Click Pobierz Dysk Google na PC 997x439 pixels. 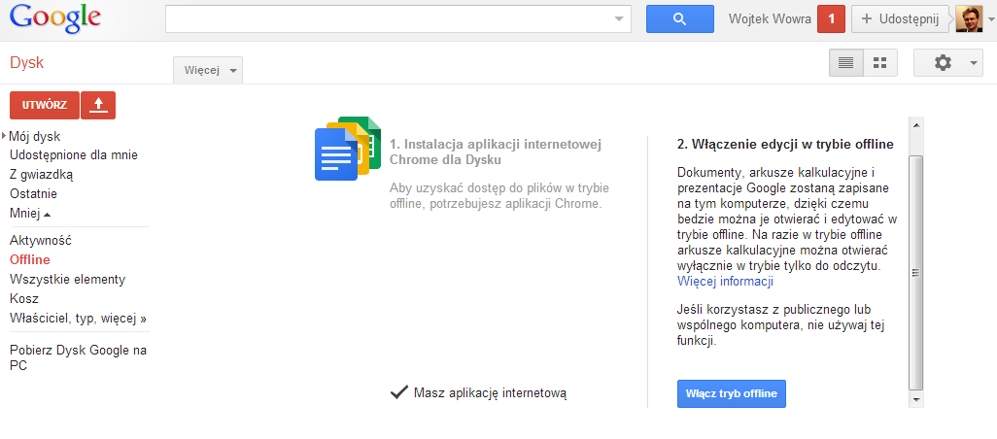pos(78,357)
